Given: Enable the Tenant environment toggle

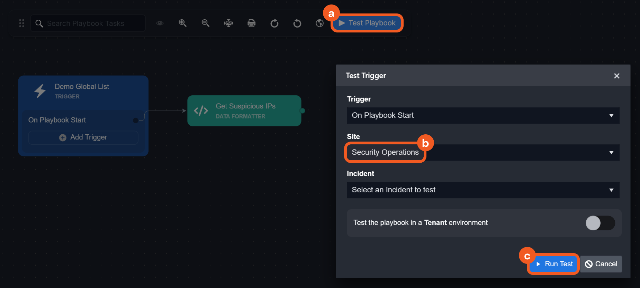Looking at the screenshot, I should coord(600,223).
